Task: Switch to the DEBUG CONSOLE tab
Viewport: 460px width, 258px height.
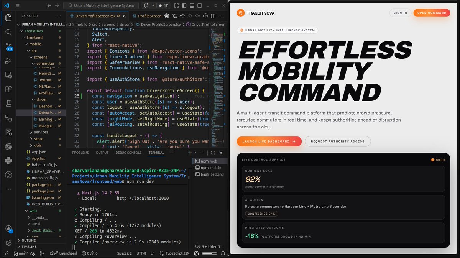Action: (x=128, y=153)
